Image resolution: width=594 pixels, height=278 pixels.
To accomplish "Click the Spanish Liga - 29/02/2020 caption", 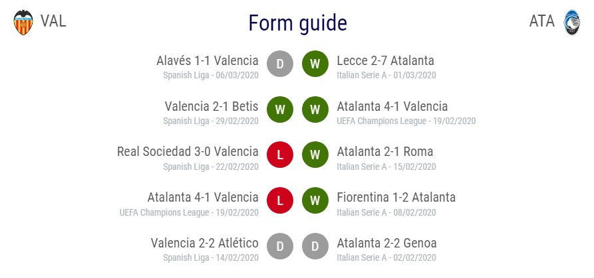I will coord(211,121).
